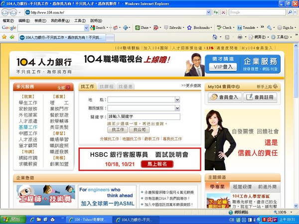Select the 找優惠 tab
299x224 pixels.
tap(125, 87)
